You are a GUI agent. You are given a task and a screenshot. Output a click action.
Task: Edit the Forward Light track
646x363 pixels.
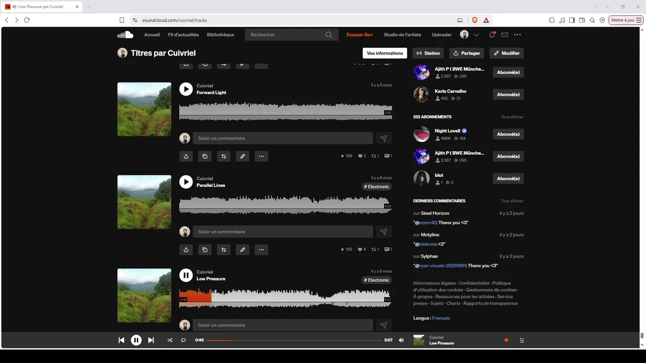click(242, 156)
